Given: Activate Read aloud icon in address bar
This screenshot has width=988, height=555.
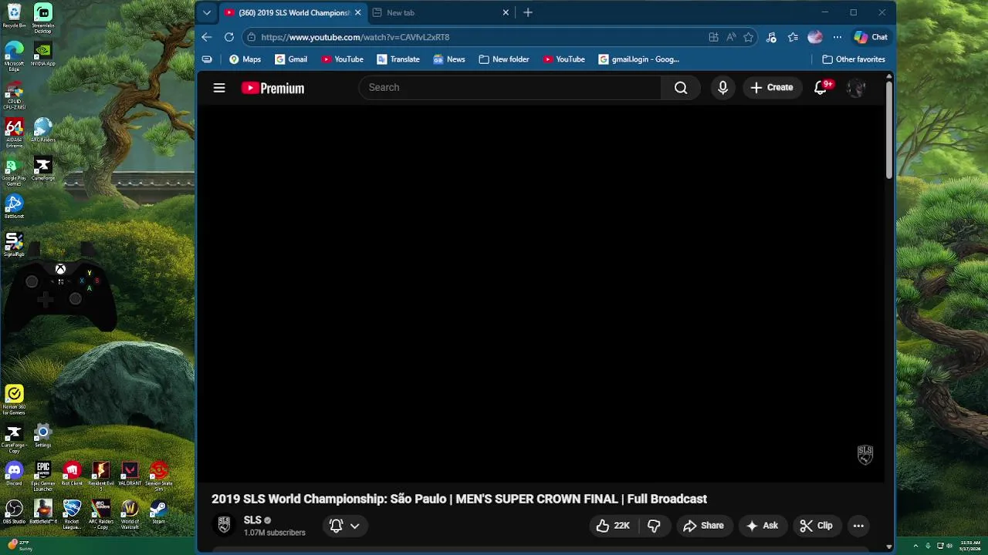Looking at the screenshot, I should 731,37.
